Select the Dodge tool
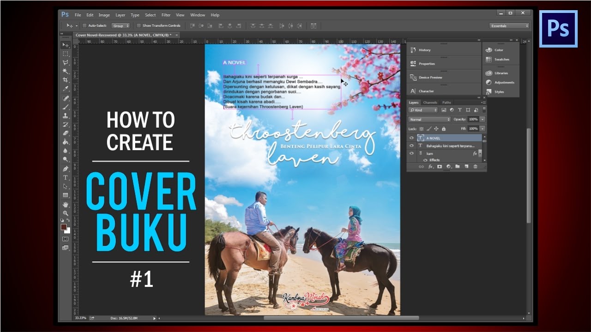This screenshot has width=591, height=332. click(x=66, y=160)
